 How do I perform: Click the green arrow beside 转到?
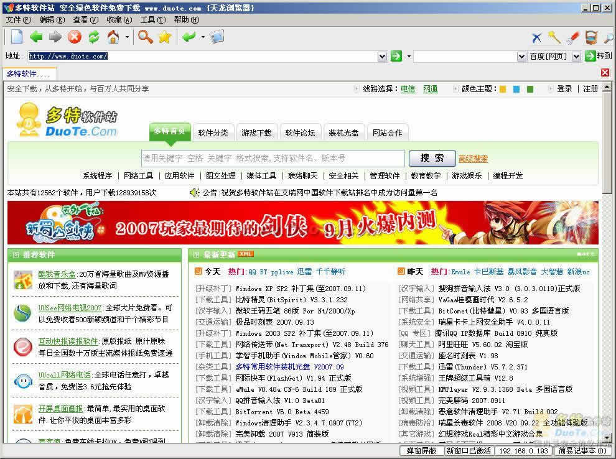590,56
